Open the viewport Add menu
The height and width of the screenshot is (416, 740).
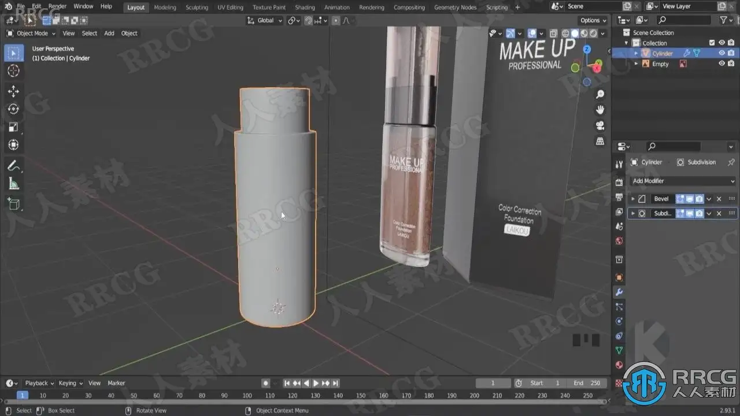tap(109, 34)
